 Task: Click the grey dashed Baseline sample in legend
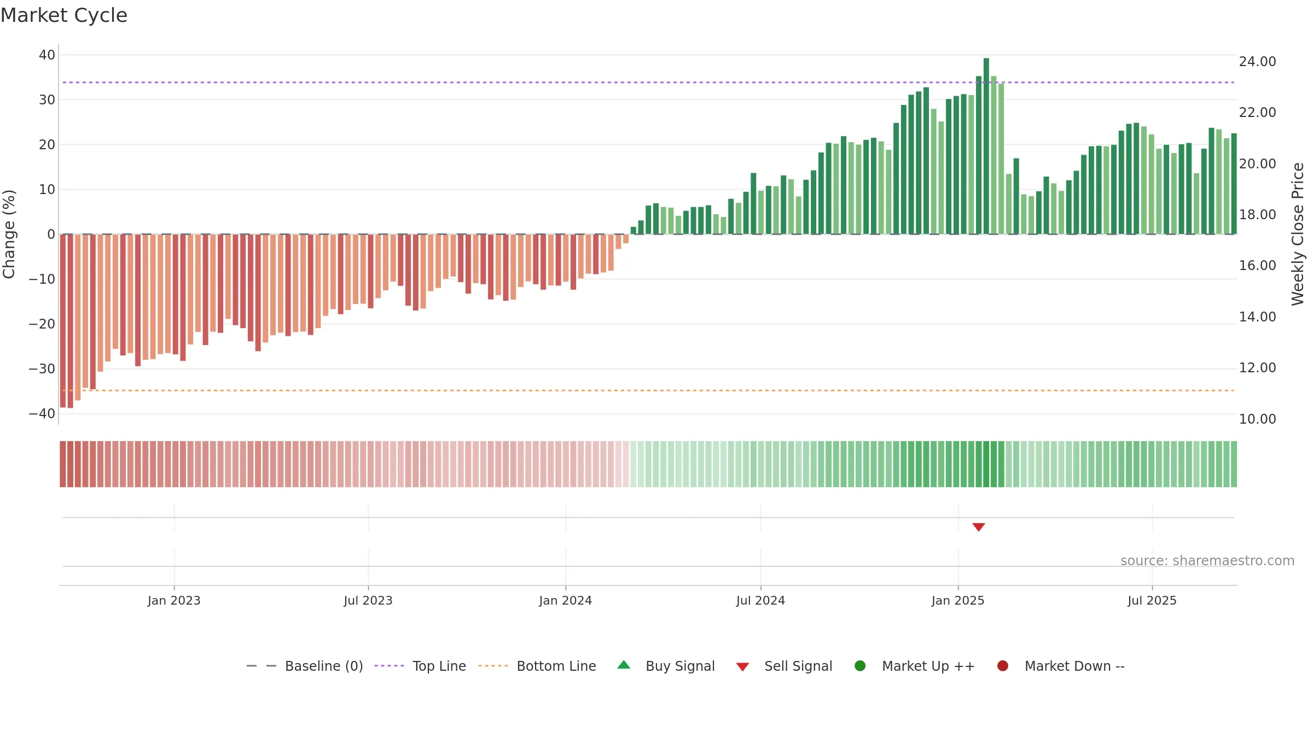[x=262, y=666]
